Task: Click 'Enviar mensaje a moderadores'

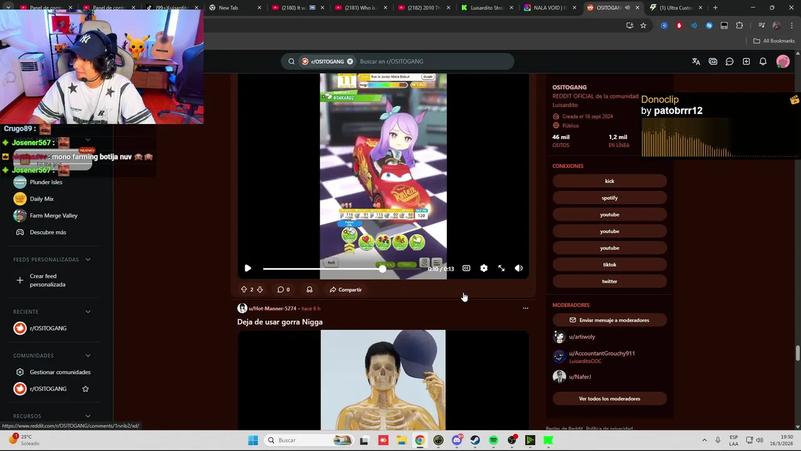Action: click(610, 320)
